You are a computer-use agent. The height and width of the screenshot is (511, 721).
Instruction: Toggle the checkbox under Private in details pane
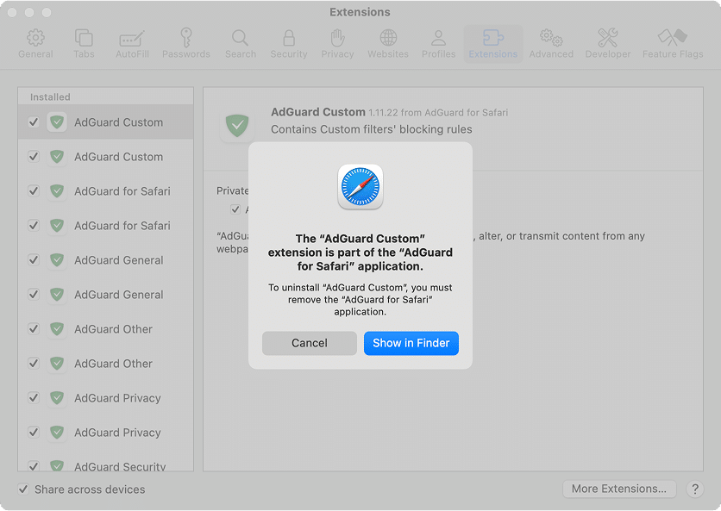coord(235,209)
